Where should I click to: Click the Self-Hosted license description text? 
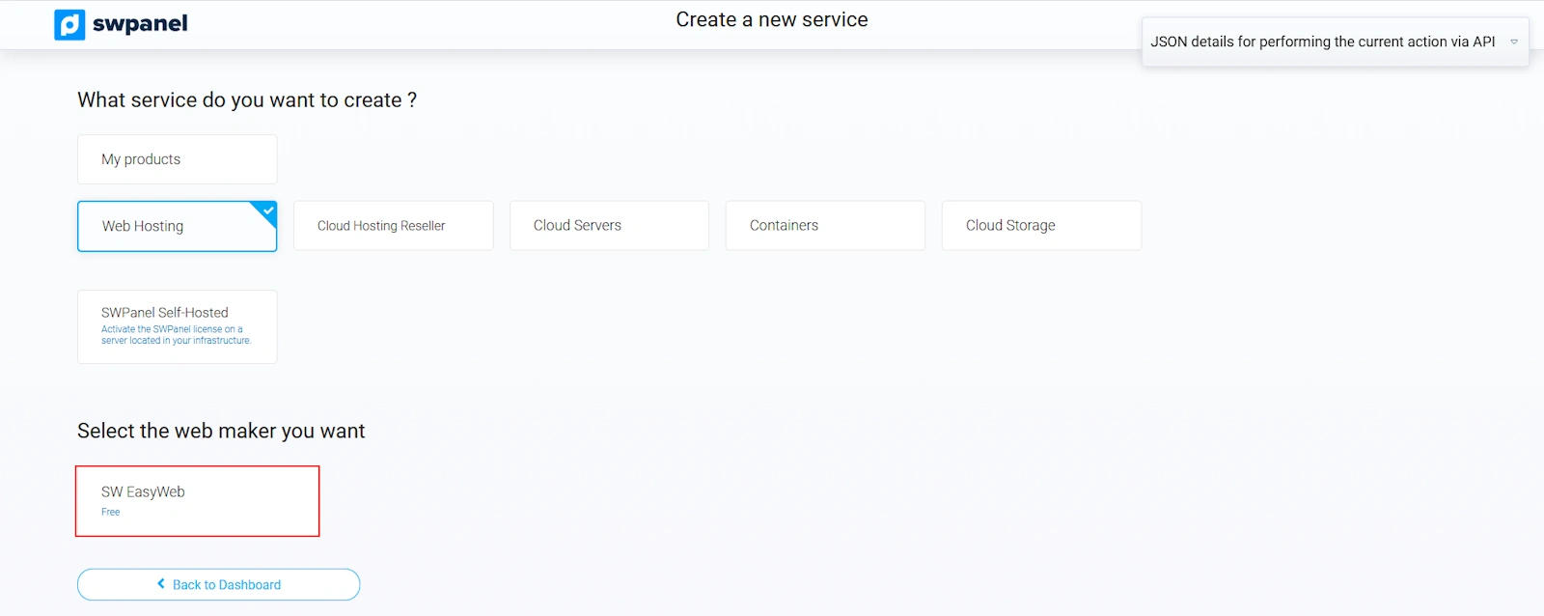(176, 335)
